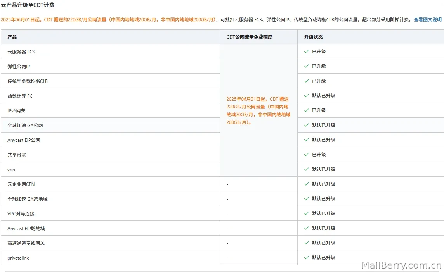Click checkmark icon in VPC对等连接 row
This screenshot has width=444, height=272.
coord(306,213)
